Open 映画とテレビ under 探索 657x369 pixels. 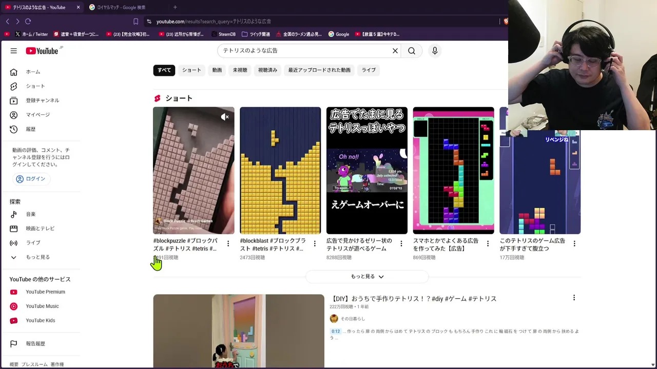coord(40,229)
